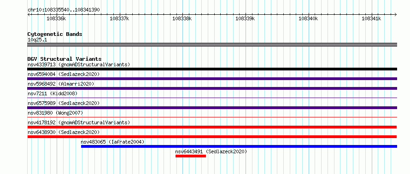Click the DGV Structural Variants track title

(64, 59)
